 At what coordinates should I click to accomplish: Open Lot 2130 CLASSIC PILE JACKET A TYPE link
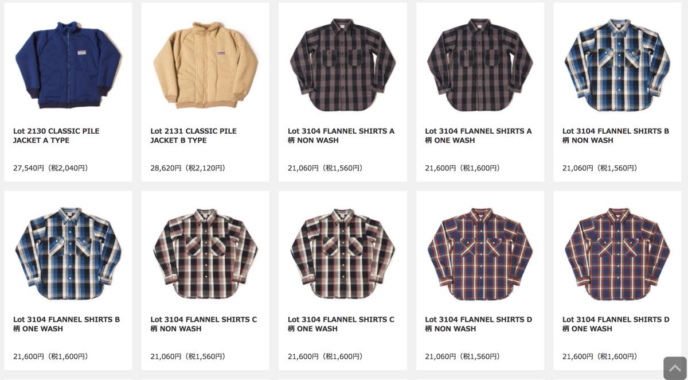pos(56,135)
